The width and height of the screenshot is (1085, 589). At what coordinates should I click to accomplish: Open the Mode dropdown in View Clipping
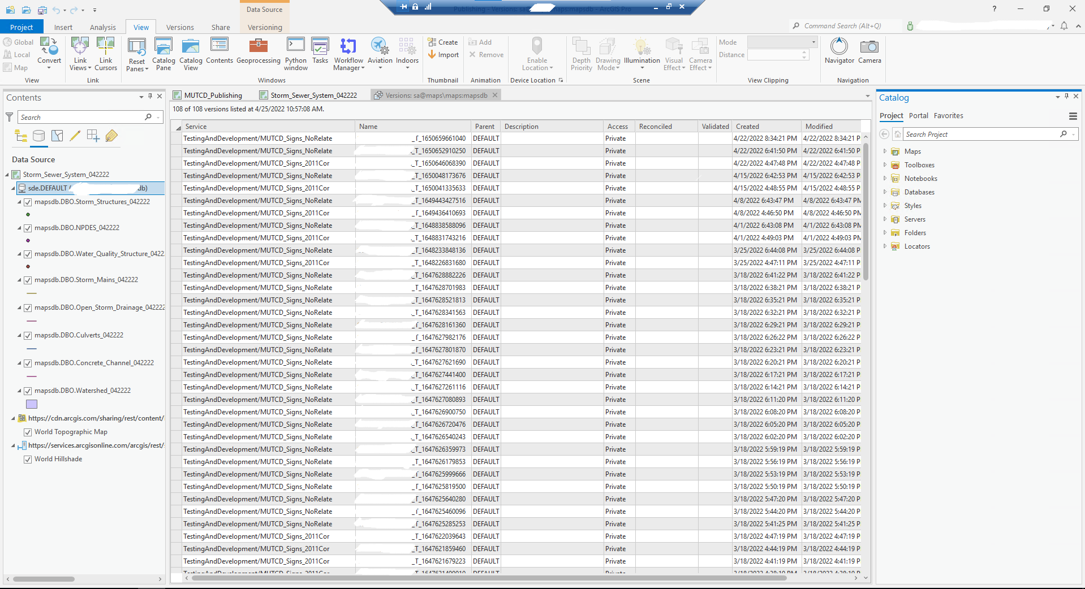point(812,42)
